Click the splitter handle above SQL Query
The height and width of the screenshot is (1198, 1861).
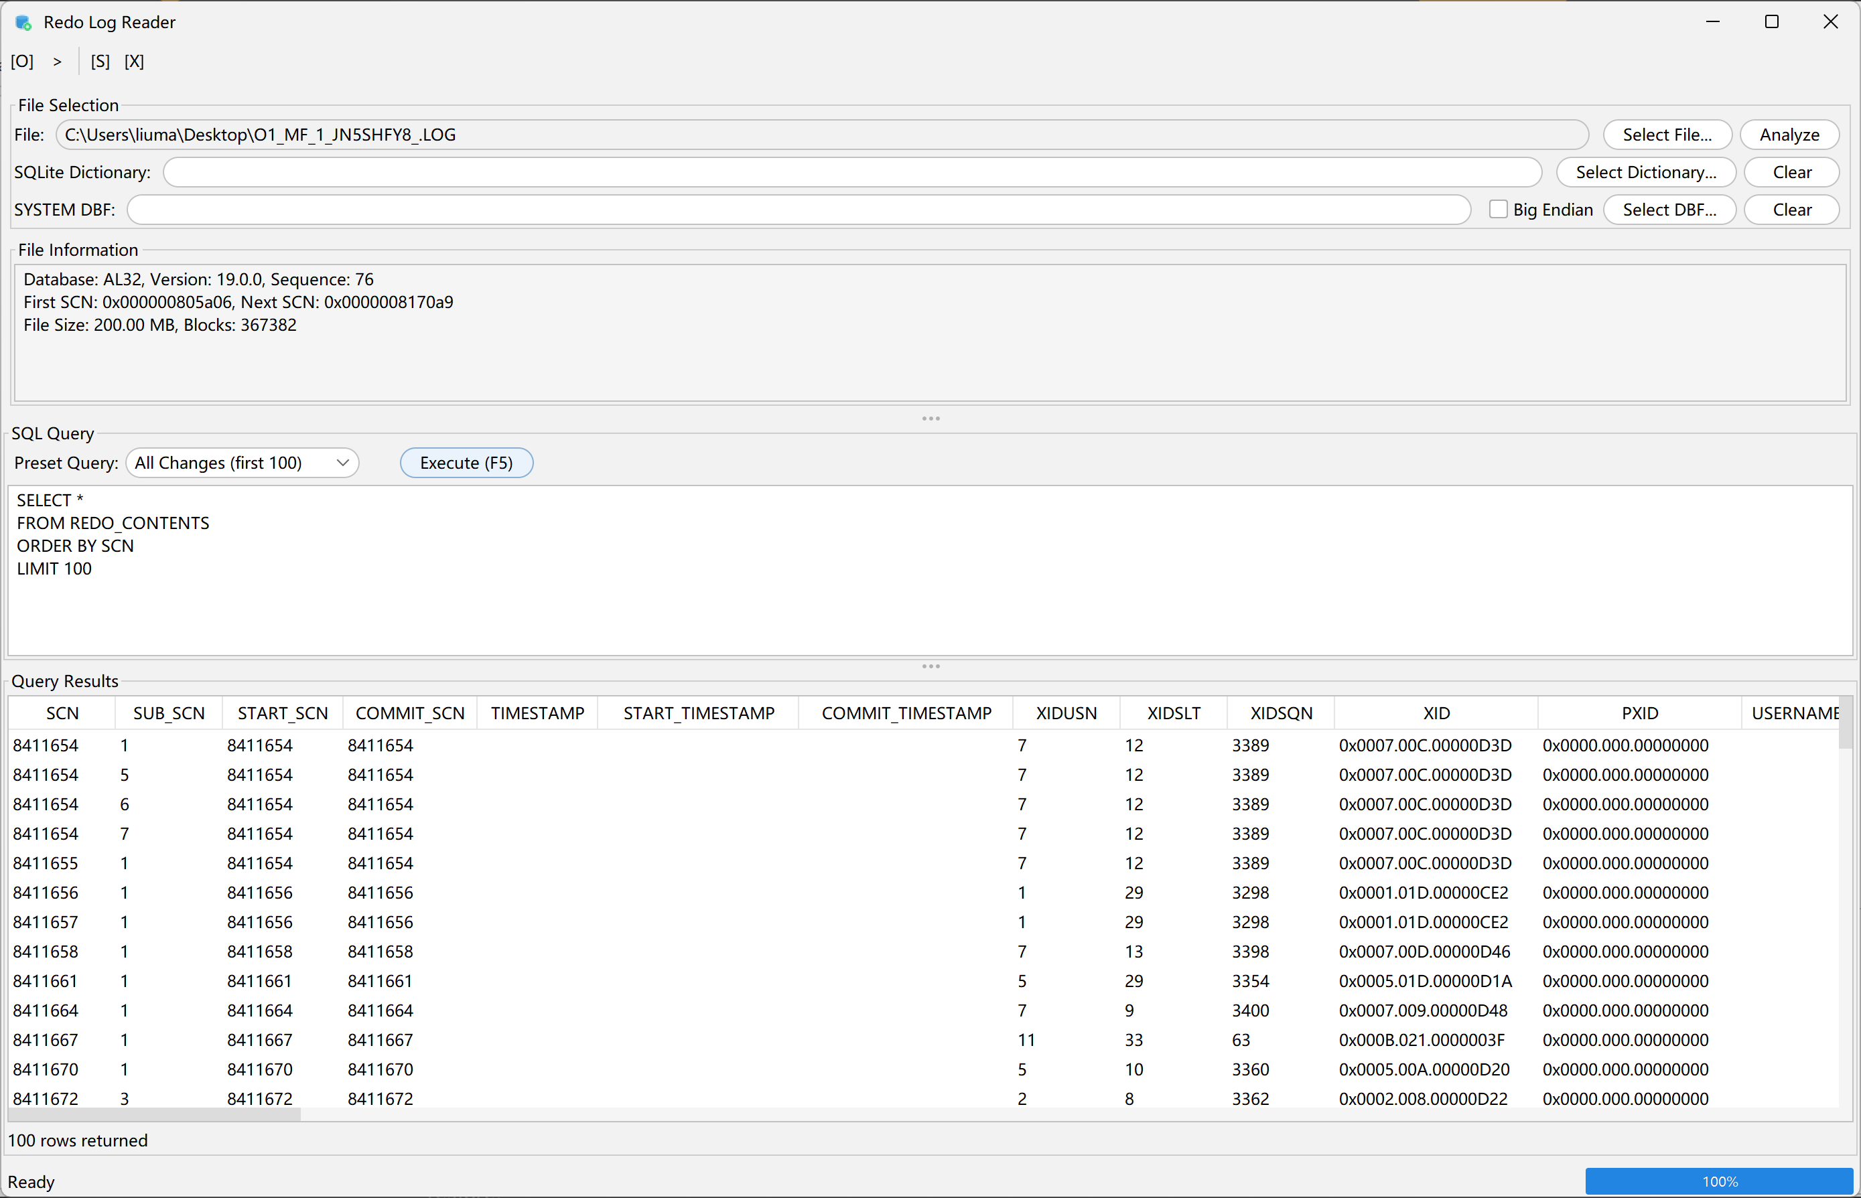(x=930, y=419)
